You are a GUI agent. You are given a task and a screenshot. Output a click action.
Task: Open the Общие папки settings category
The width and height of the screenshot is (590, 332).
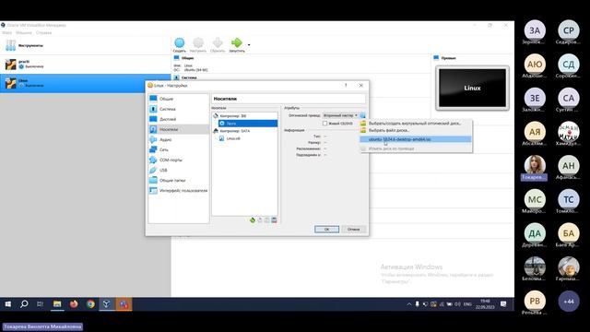pos(179,181)
